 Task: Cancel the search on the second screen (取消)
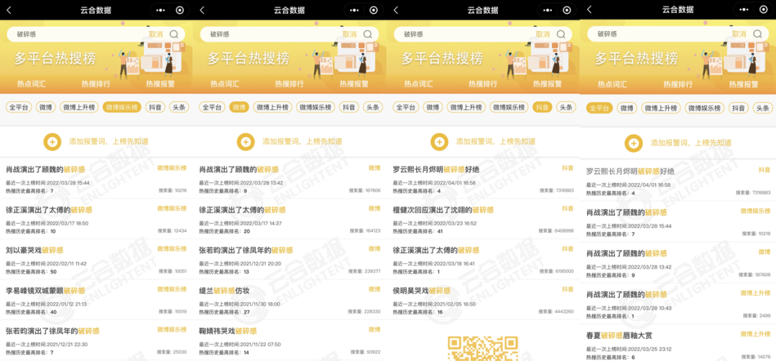click(349, 34)
